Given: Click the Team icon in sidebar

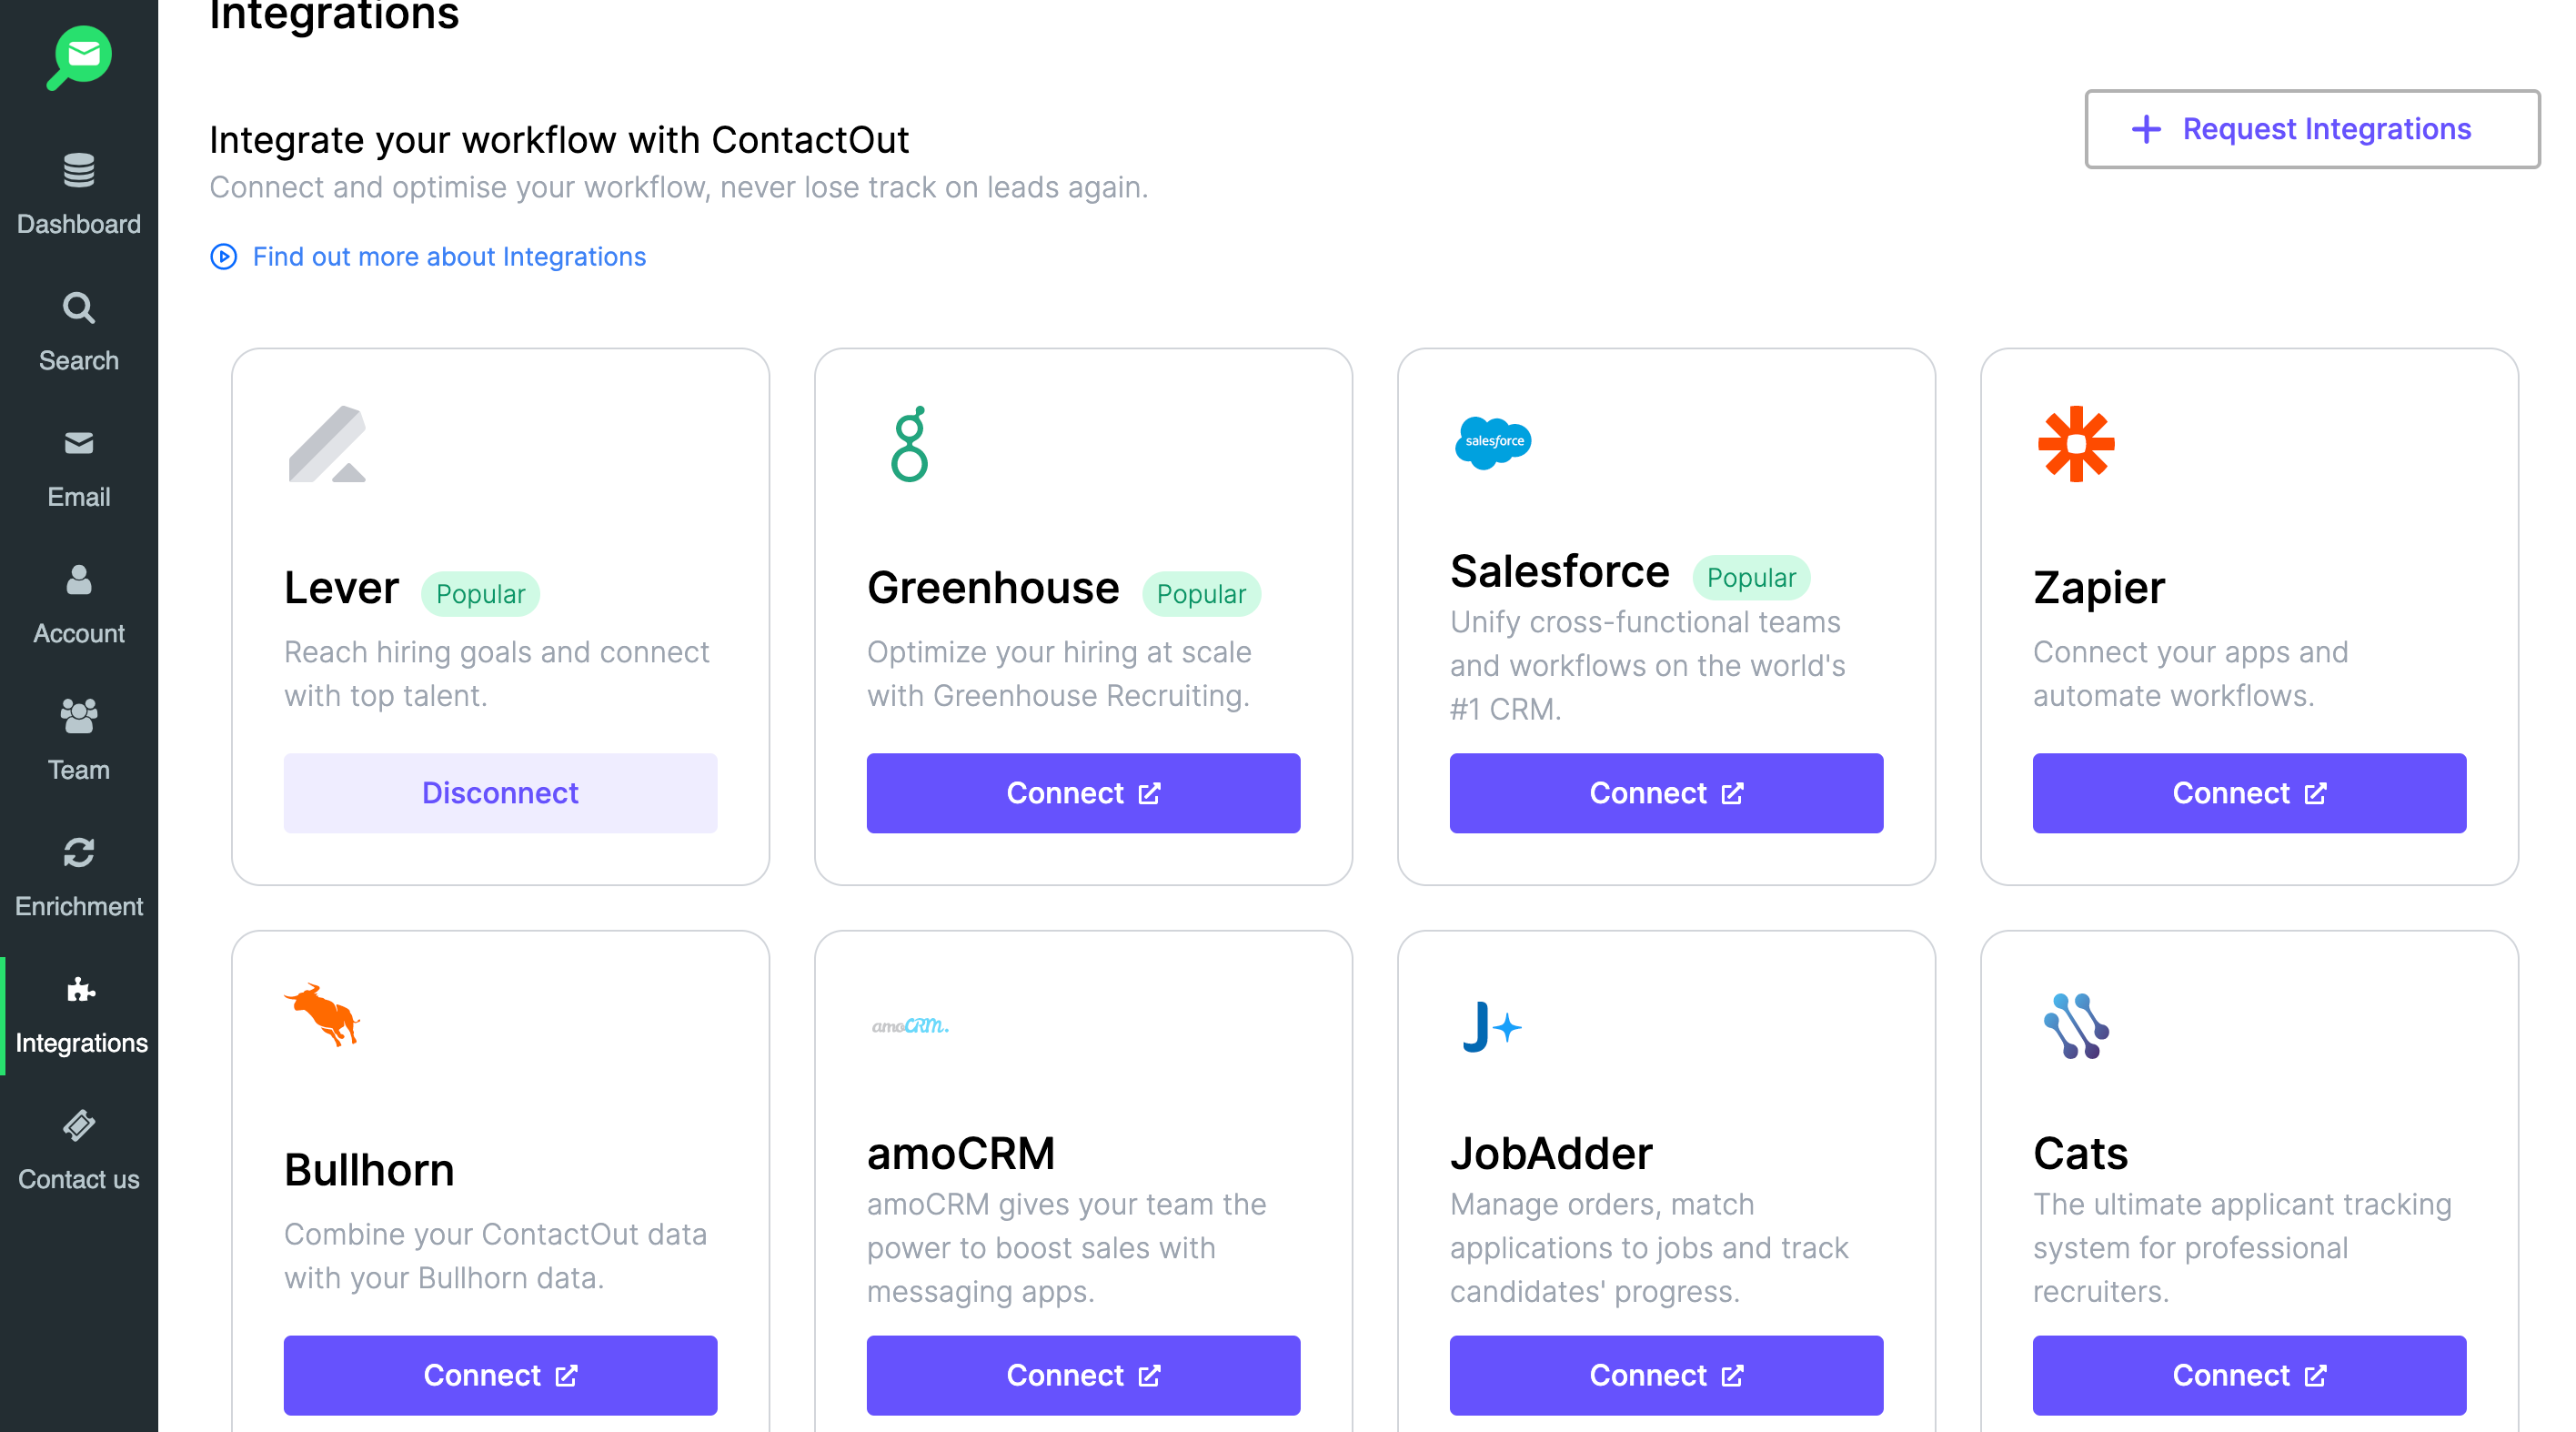Looking at the screenshot, I should coord(77,716).
